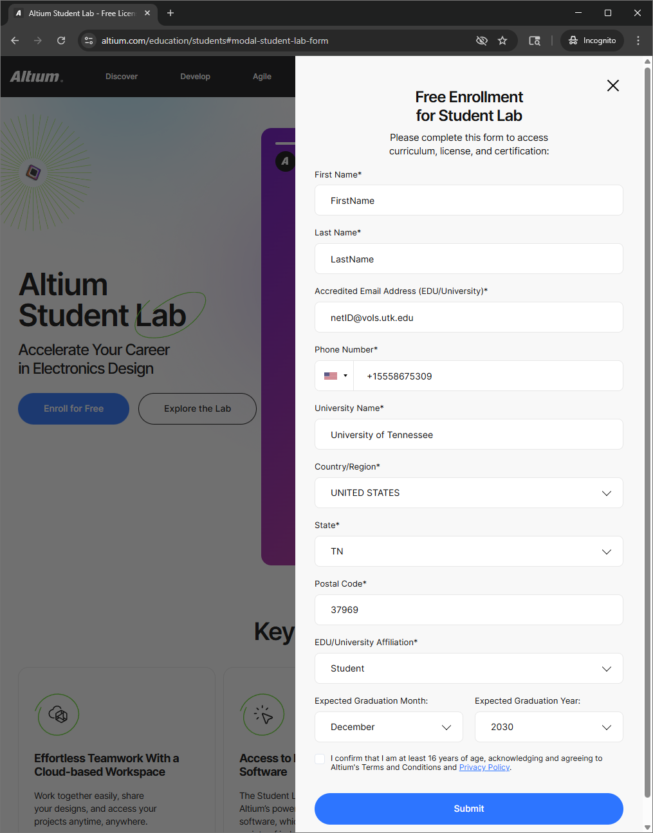Open a new browser tab with the plus icon
Screen dimensions: 653x833
click(170, 13)
